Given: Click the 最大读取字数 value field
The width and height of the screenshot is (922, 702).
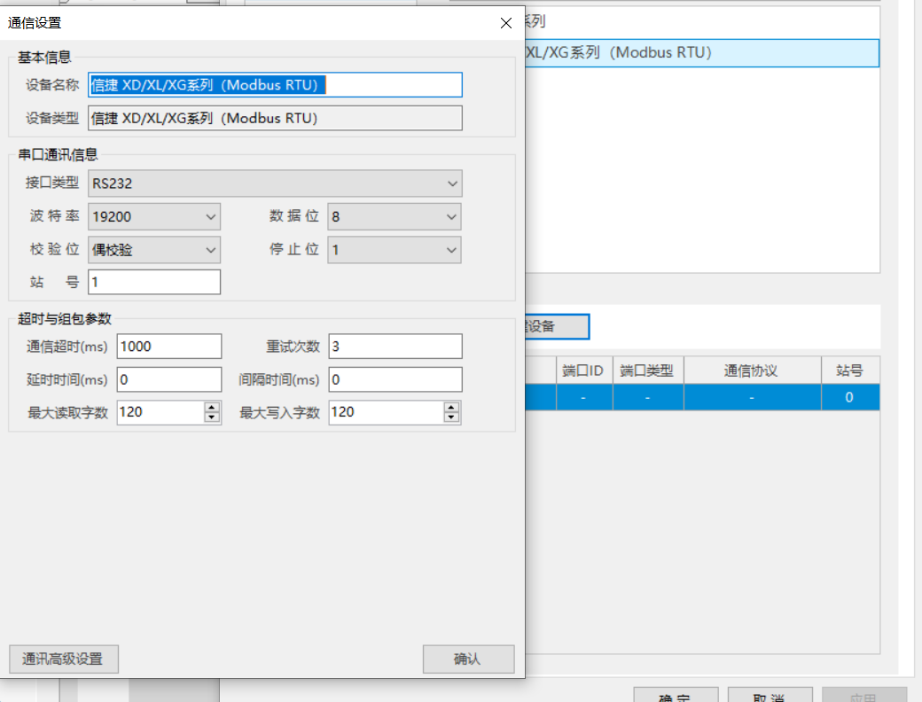Looking at the screenshot, I should pos(160,412).
